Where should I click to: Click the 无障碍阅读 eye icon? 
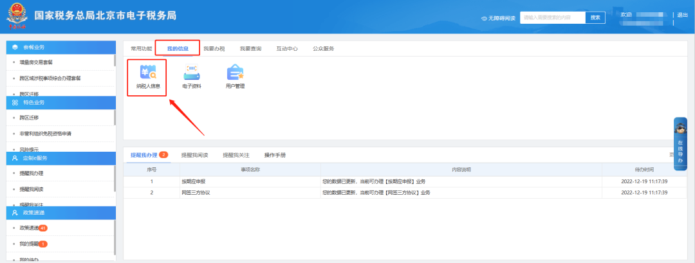click(485, 18)
